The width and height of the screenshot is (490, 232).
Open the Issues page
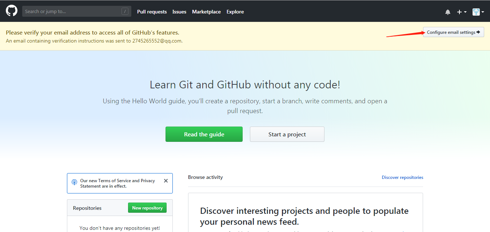click(x=179, y=12)
